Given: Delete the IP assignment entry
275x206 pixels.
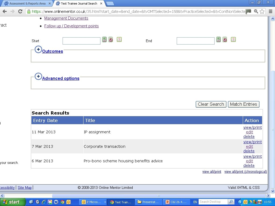Looking at the screenshot, I should point(249,137).
